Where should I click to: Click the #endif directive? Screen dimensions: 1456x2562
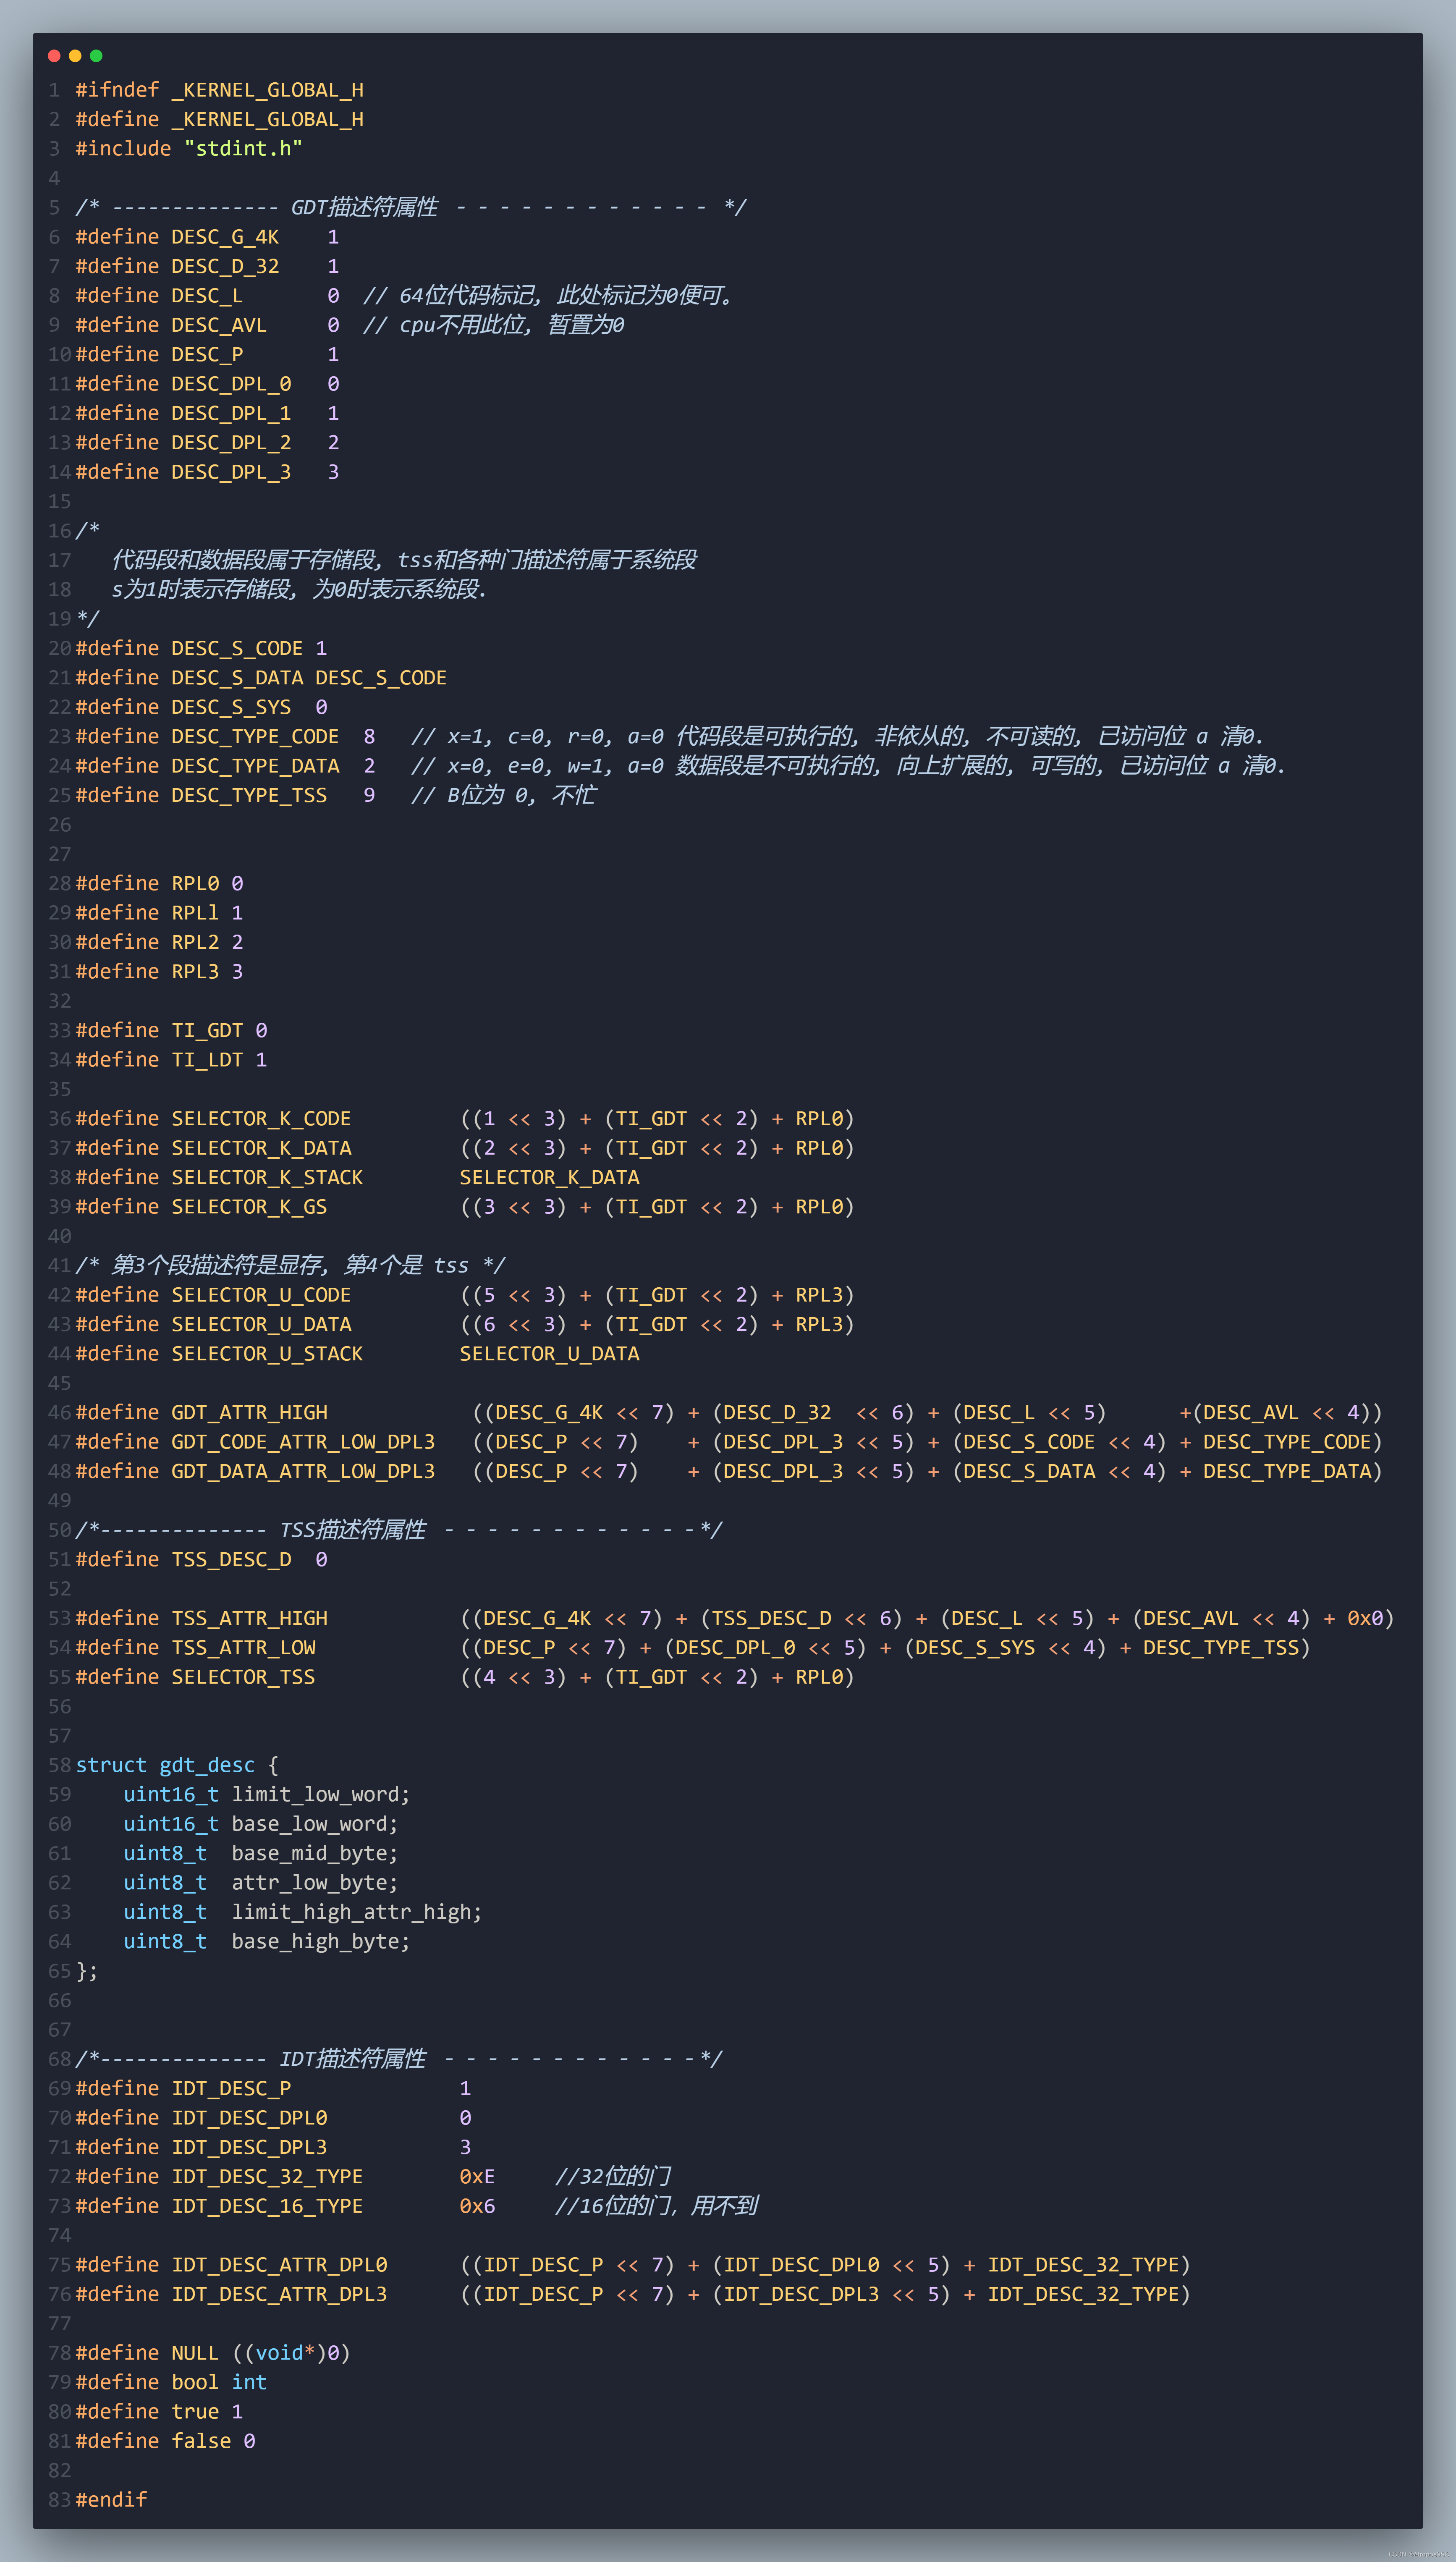coord(111,2499)
